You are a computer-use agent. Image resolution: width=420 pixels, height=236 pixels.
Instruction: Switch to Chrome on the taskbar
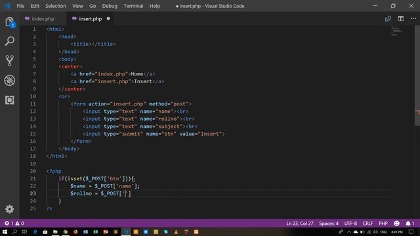66,232
